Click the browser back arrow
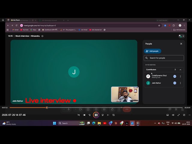Viewport: 192px width, 144px height. click(8, 25)
